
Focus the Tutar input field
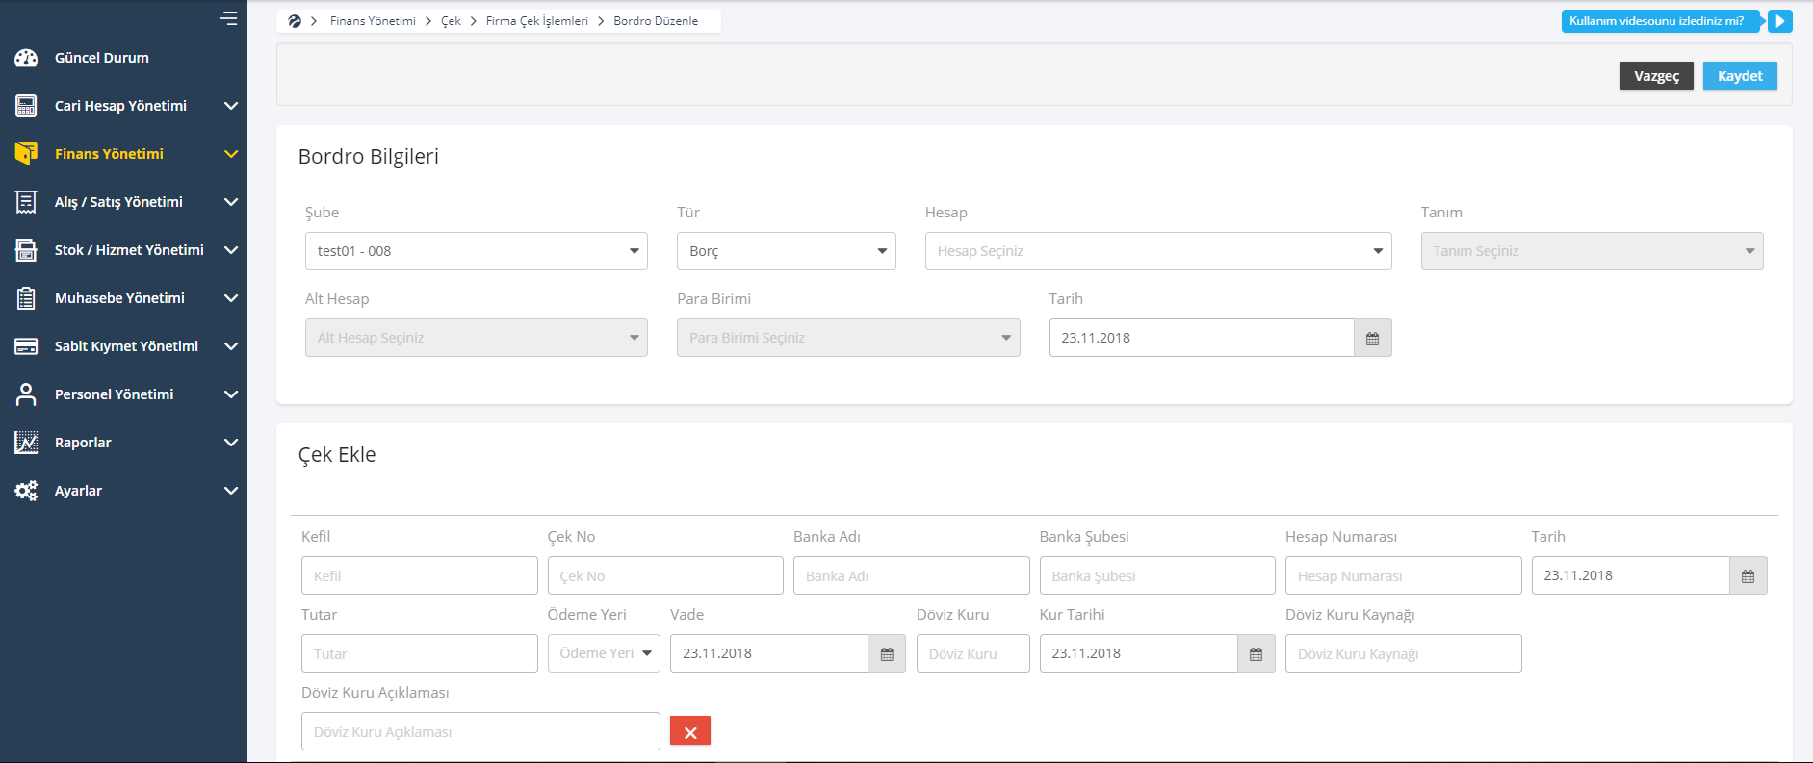[420, 653]
